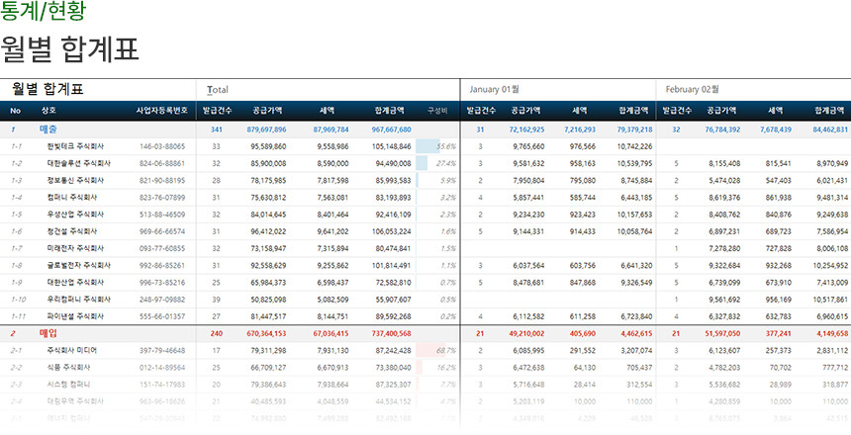Select row number 1-5 cell
Viewport: 851px width, 435px height.
16,214
